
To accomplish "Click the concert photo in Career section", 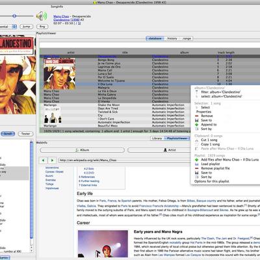I will (103, 244).
